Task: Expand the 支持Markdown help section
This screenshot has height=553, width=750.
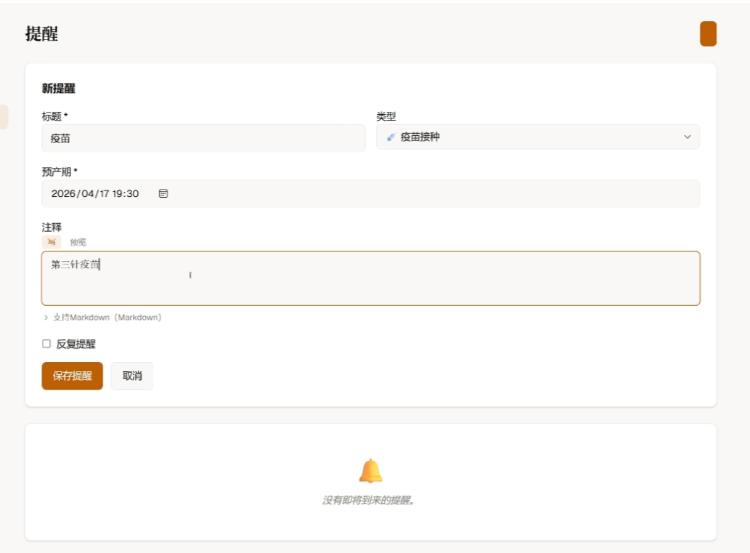Action: [107, 318]
